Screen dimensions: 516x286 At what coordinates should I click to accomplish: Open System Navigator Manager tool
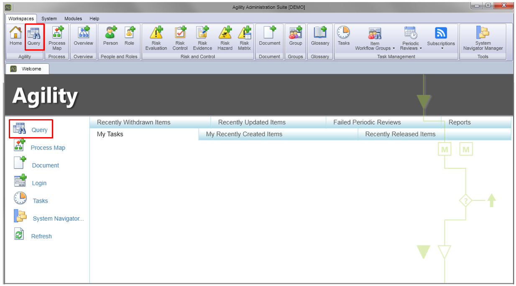click(x=483, y=38)
